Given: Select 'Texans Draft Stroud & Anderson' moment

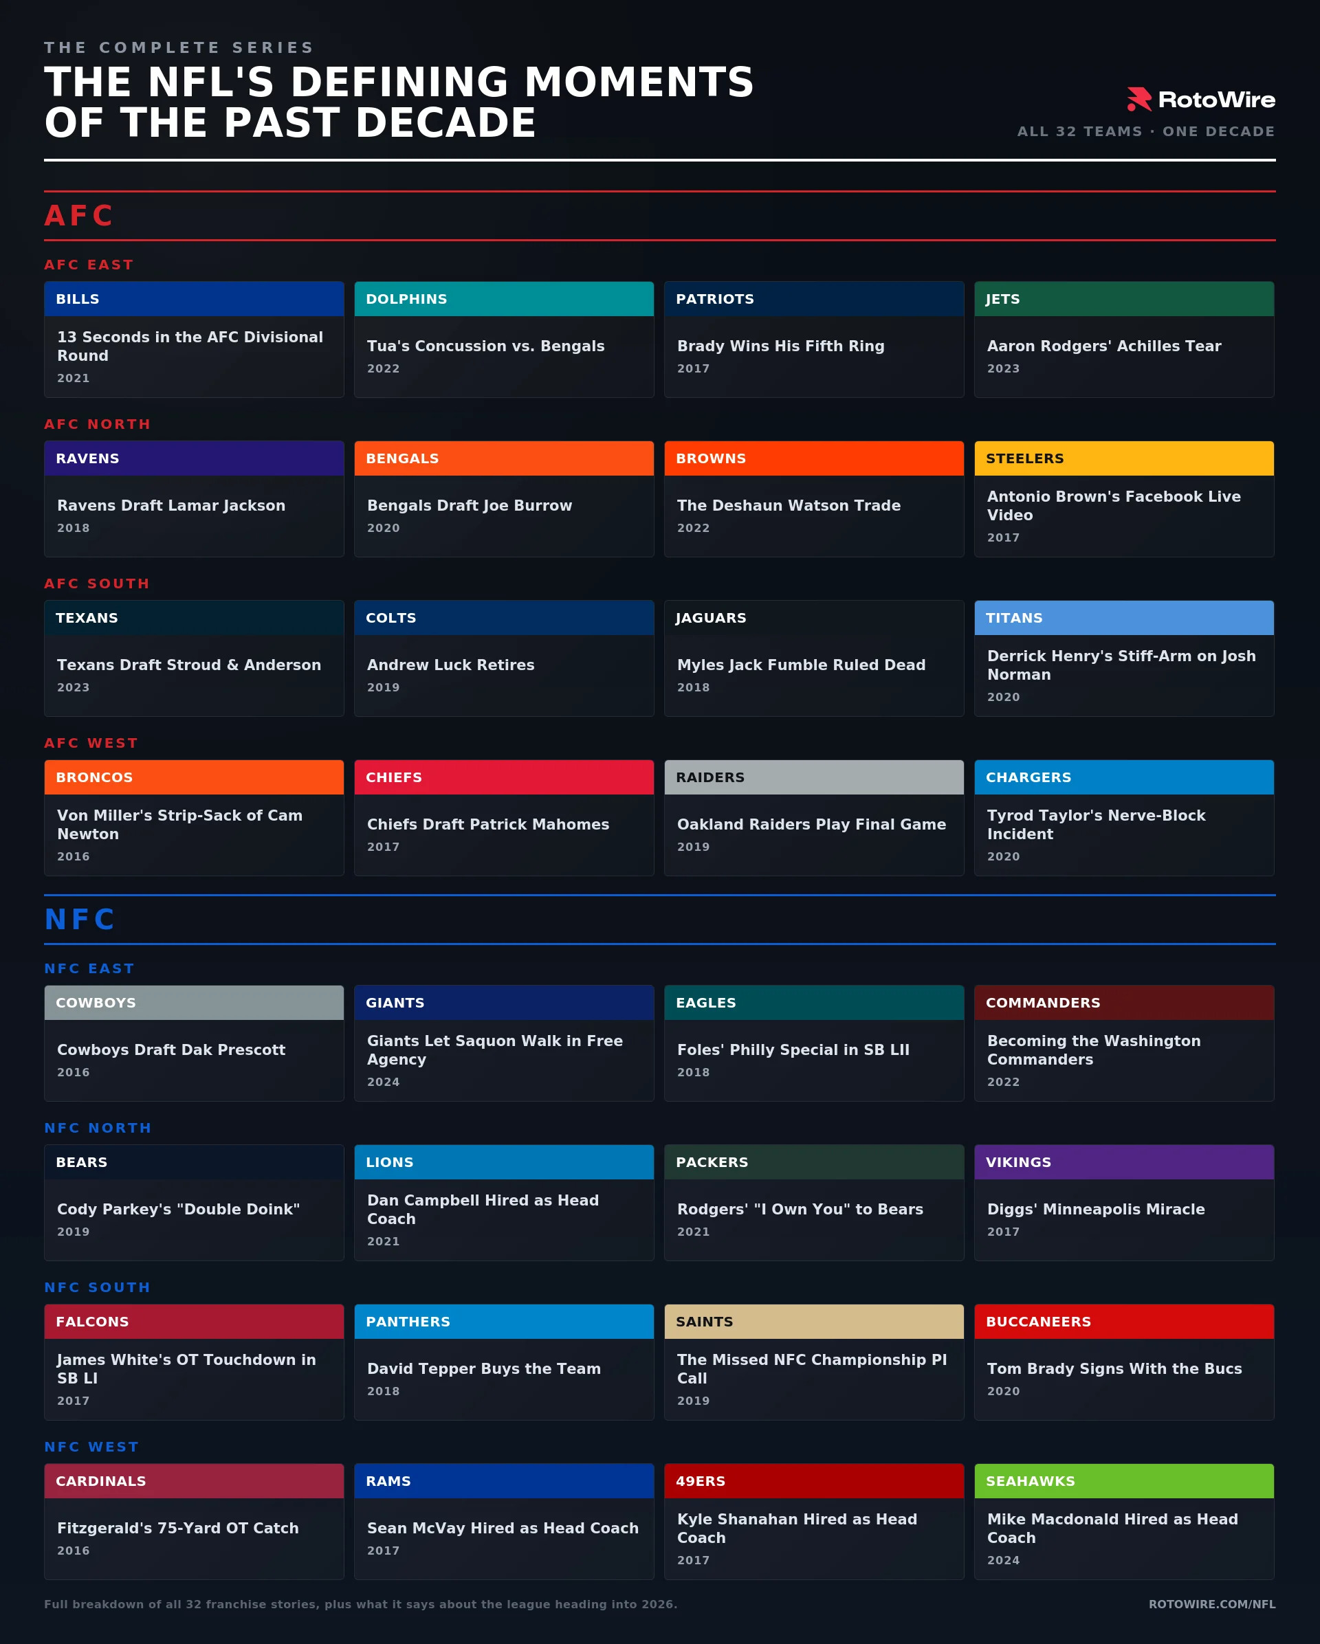Looking at the screenshot, I should coord(189,665).
